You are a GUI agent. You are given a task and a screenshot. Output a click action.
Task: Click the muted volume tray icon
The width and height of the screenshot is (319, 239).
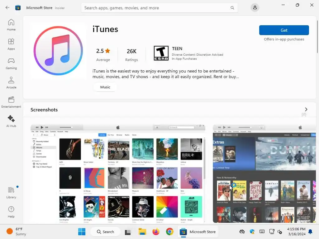280,232
